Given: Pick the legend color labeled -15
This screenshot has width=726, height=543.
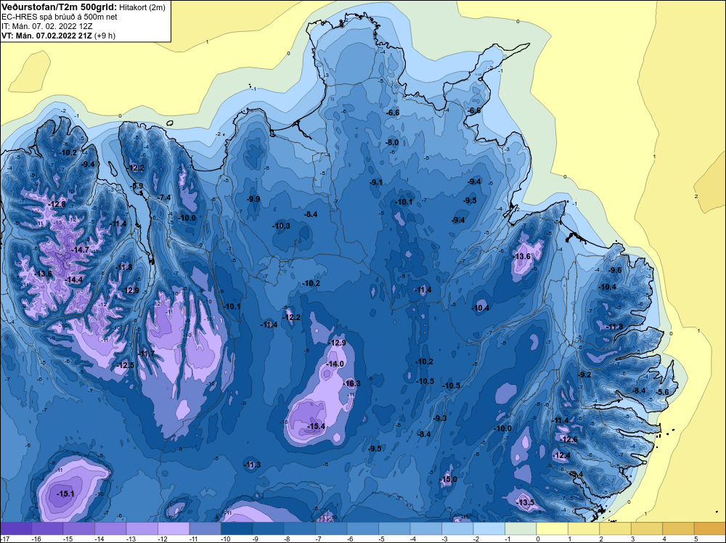Looking at the screenshot, I should pos(79,528).
